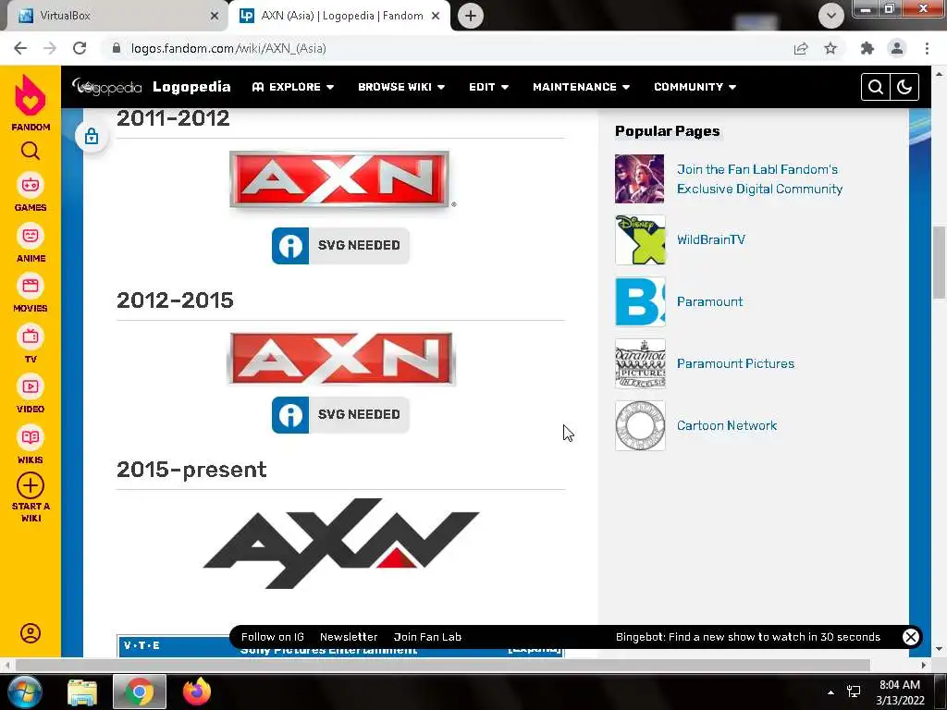This screenshot has height=710, width=947.
Task: Reload the page
Action: pyautogui.click(x=80, y=48)
